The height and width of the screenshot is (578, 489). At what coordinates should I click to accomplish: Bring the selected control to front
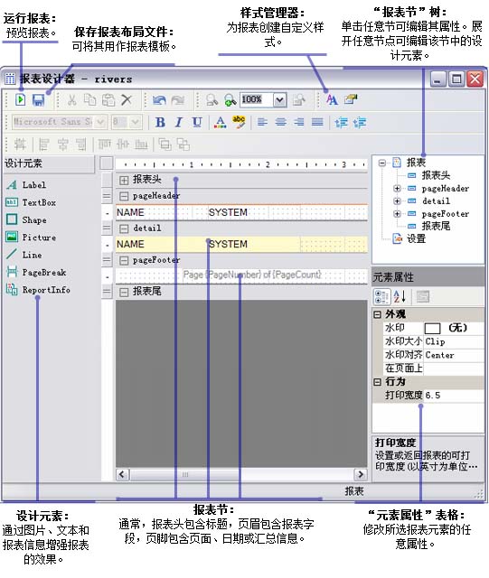tap(165, 144)
